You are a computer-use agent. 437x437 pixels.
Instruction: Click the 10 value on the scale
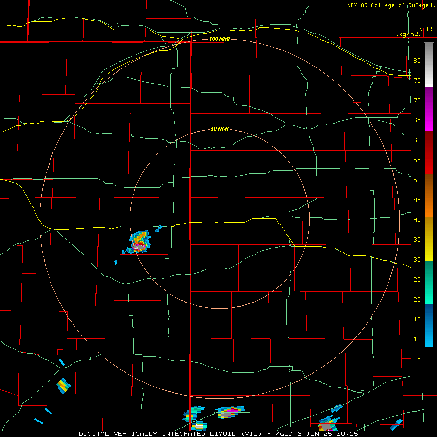click(417, 339)
